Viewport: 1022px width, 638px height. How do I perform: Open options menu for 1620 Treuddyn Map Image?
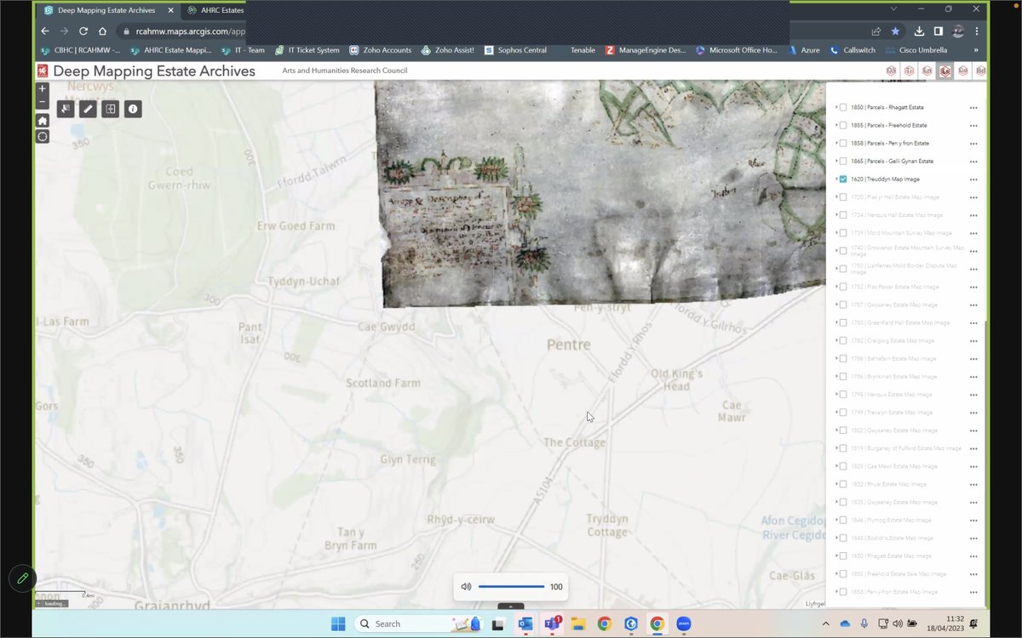973,179
